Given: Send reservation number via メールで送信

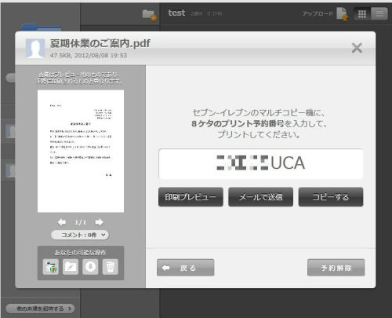Looking at the screenshot, I should [x=260, y=197].
